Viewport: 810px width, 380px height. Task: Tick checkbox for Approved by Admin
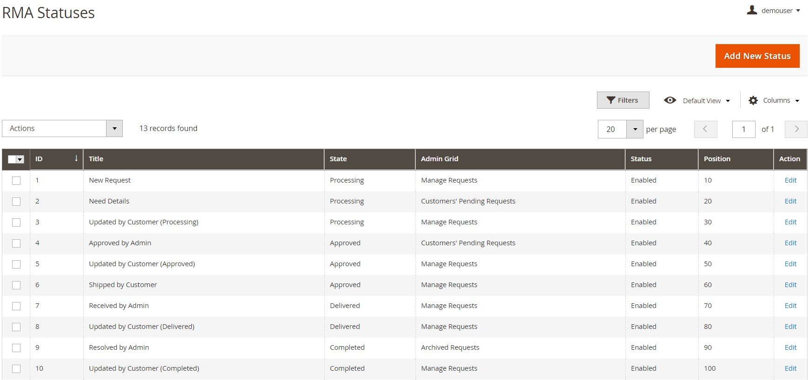click(x=16, y=243)
